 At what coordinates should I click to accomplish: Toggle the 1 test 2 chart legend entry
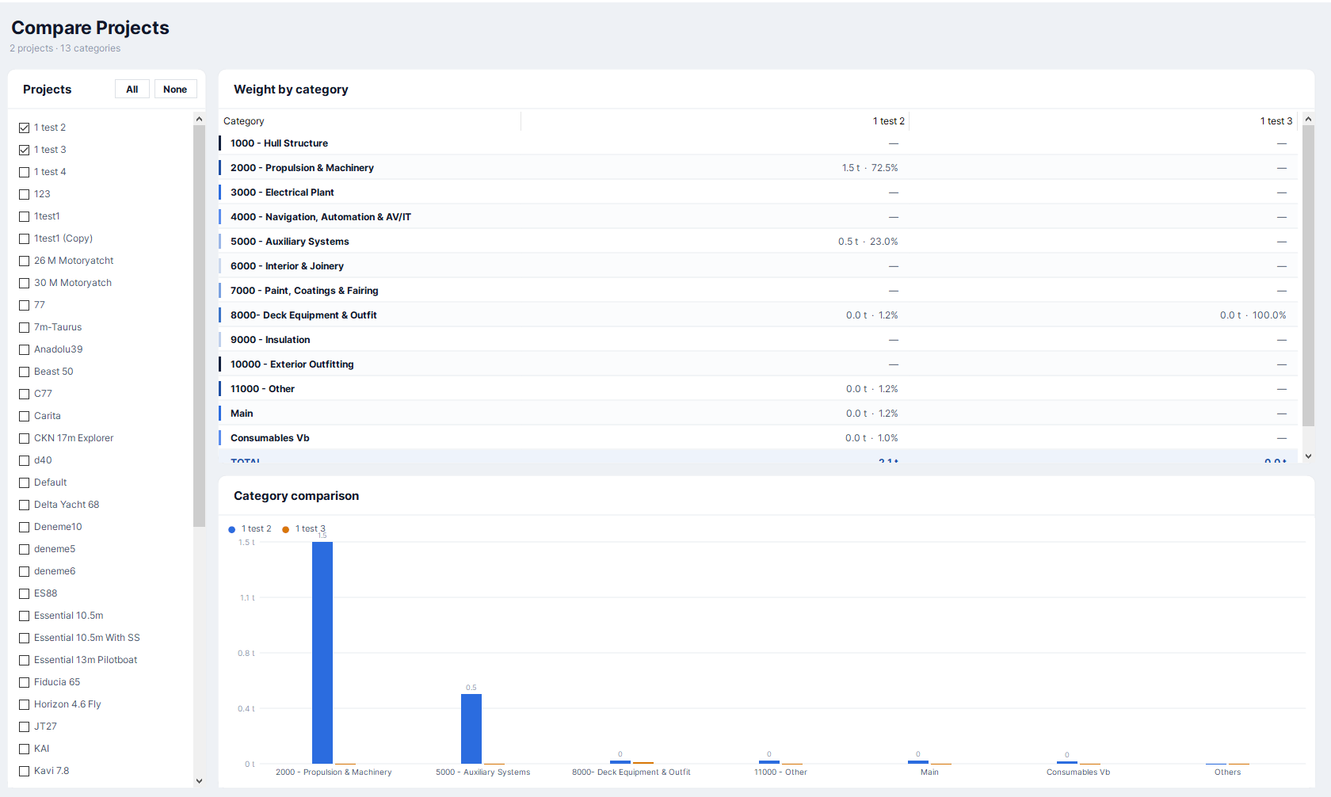coord(250,529)
